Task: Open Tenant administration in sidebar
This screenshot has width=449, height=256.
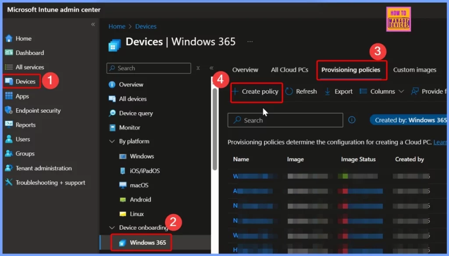Action: (x=43, y=168)
